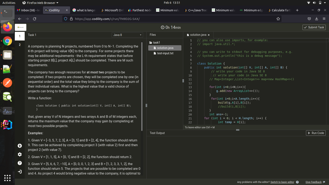Click the LibreOffice Calc dock icon

coord(7,69)
